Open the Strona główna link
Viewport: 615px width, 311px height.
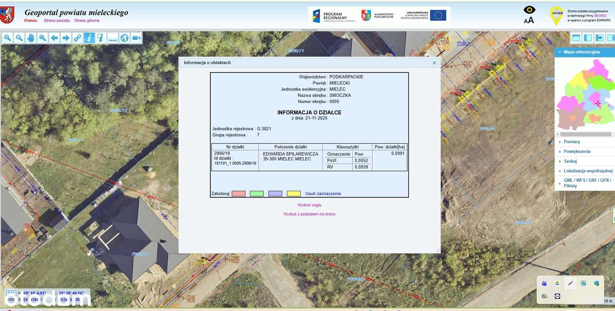86,21
